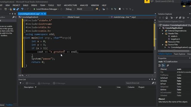
Task: Switch to the Team Explorer tab
Action: point(179,54)
